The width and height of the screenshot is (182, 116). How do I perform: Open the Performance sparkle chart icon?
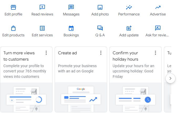[129, 7]
